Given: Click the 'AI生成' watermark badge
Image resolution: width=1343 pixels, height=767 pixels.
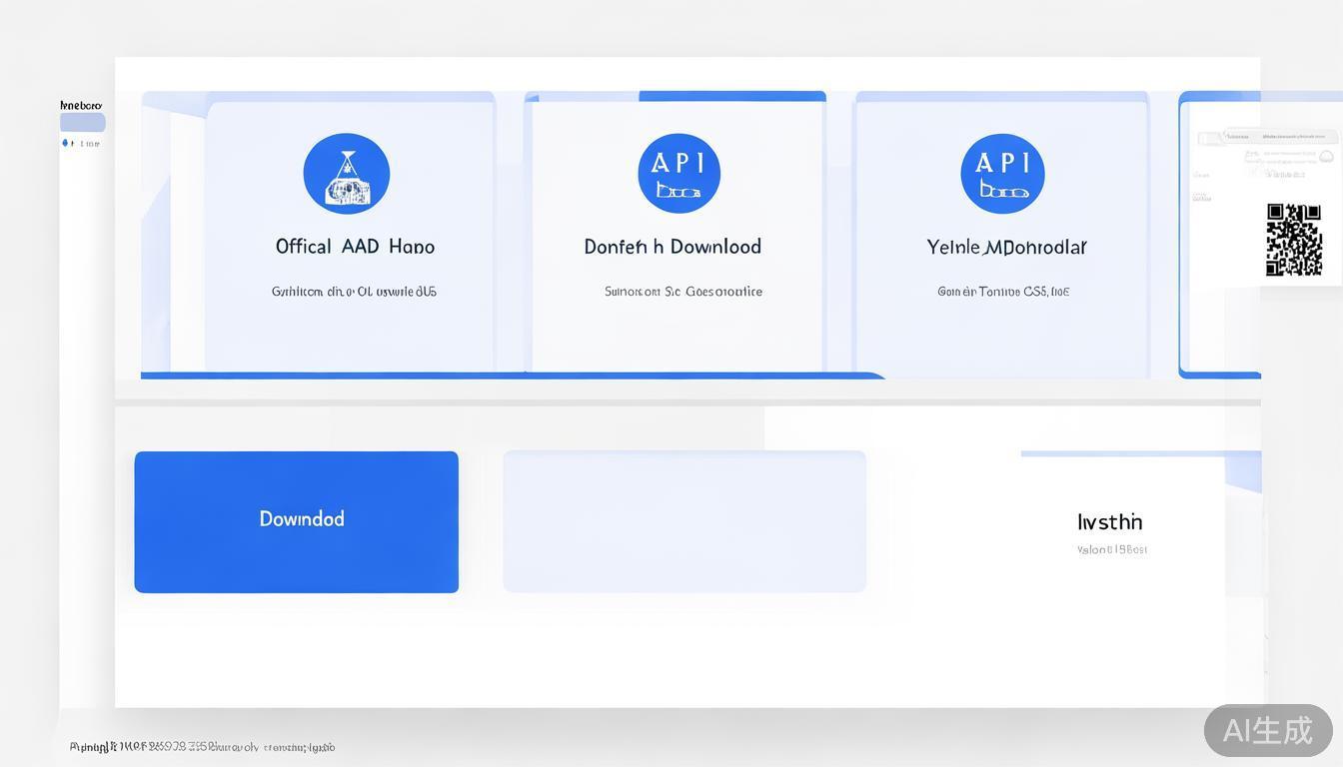Looking at the screenshot, I should 1267,730.
